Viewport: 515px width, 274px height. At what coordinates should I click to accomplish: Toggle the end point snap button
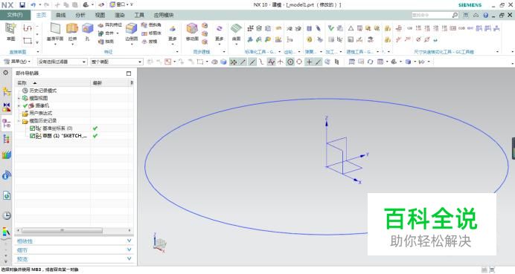tap(243, 62)
